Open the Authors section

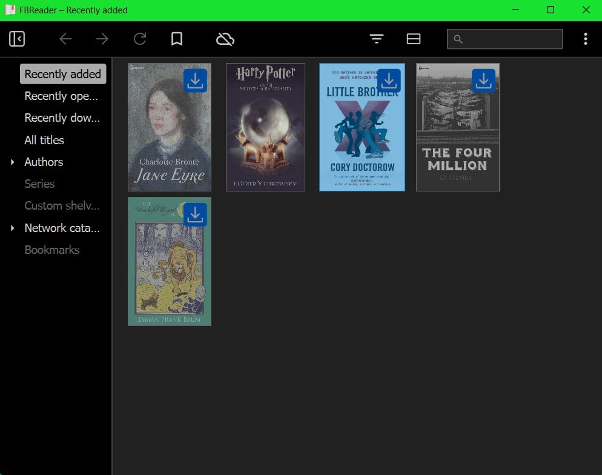[x=44, y=162]
